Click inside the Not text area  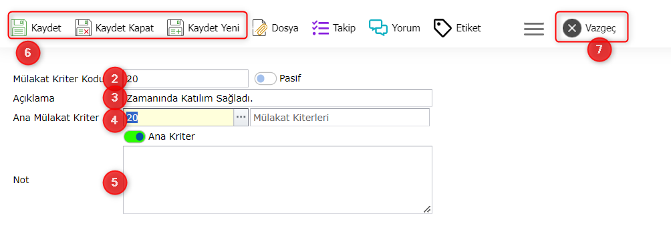[x=278, y=180]
